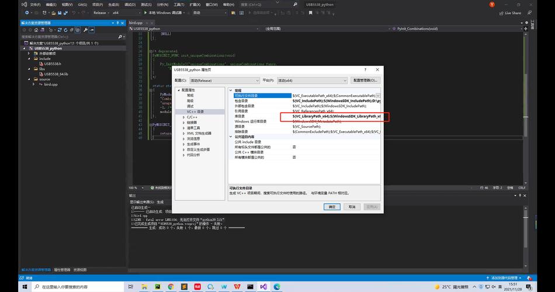Click the user account avatar icon
This screenshot has width=555, height=292.
(x=492, y=5)
